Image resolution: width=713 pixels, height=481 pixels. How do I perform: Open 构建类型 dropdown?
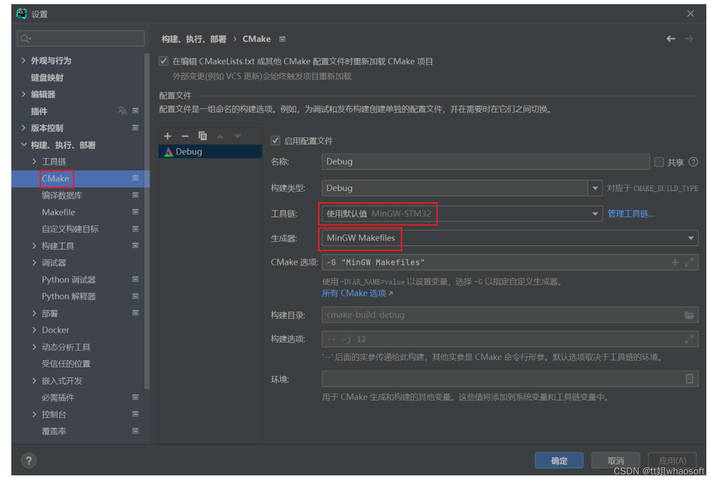click(595, 188)
